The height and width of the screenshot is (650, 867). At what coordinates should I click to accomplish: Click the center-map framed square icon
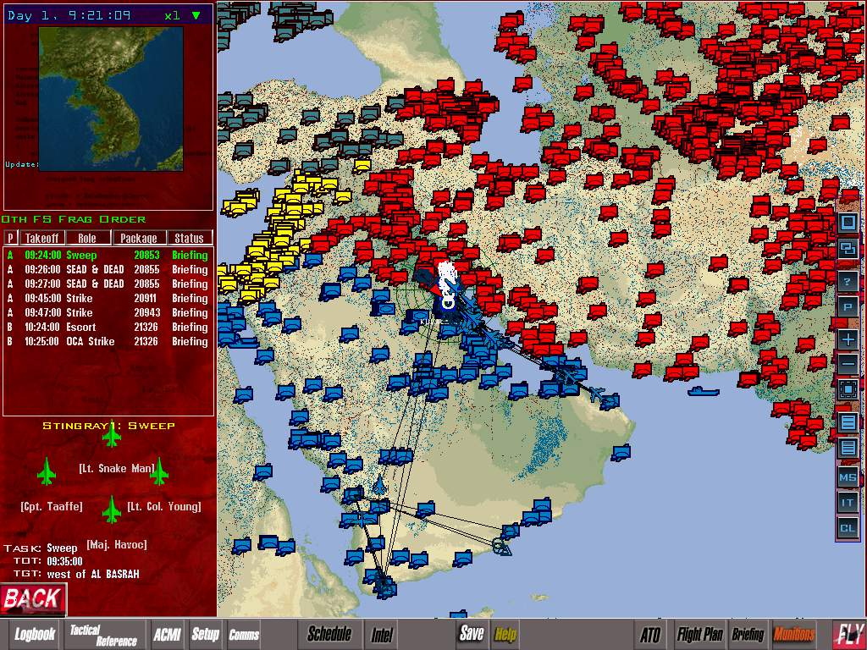pyautogui.click(x=848, y=389)
